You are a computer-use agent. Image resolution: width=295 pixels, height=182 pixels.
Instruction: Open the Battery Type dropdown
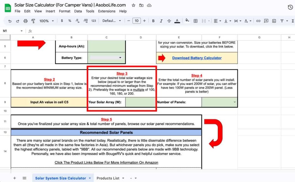[120, 58]
